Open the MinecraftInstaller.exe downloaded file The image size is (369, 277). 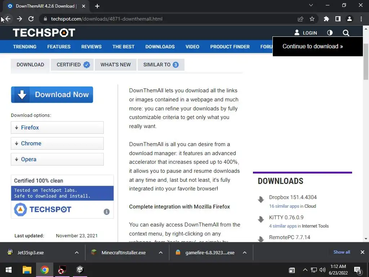(124, 252)
